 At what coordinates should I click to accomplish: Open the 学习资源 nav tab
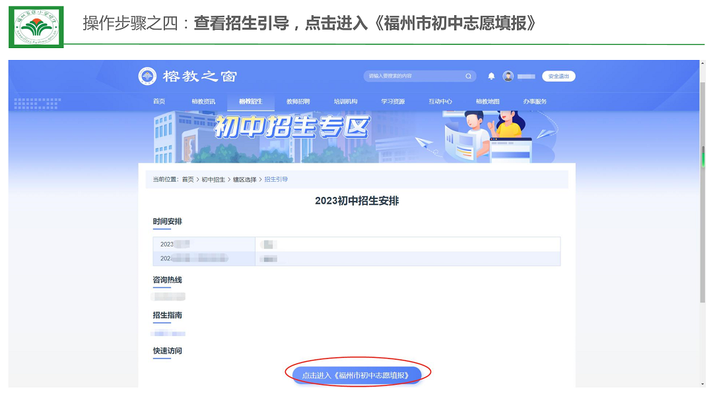(x=393, y=101)
